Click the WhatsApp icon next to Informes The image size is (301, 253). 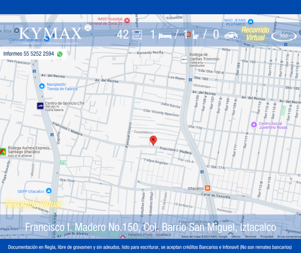click(60, 54)
